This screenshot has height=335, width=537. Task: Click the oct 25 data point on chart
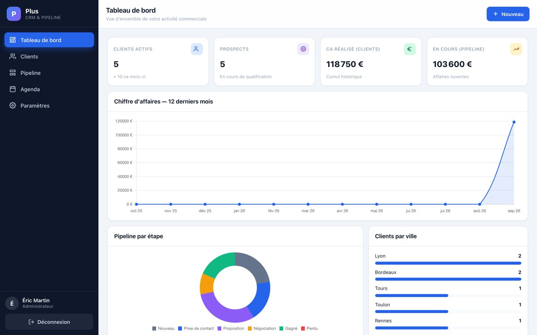coord(136,204)
